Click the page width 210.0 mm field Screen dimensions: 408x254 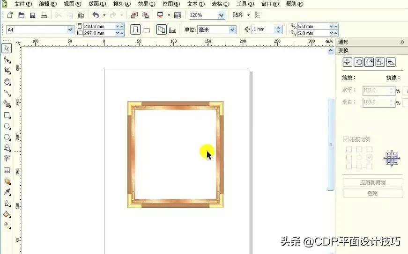tap(99, 27)
